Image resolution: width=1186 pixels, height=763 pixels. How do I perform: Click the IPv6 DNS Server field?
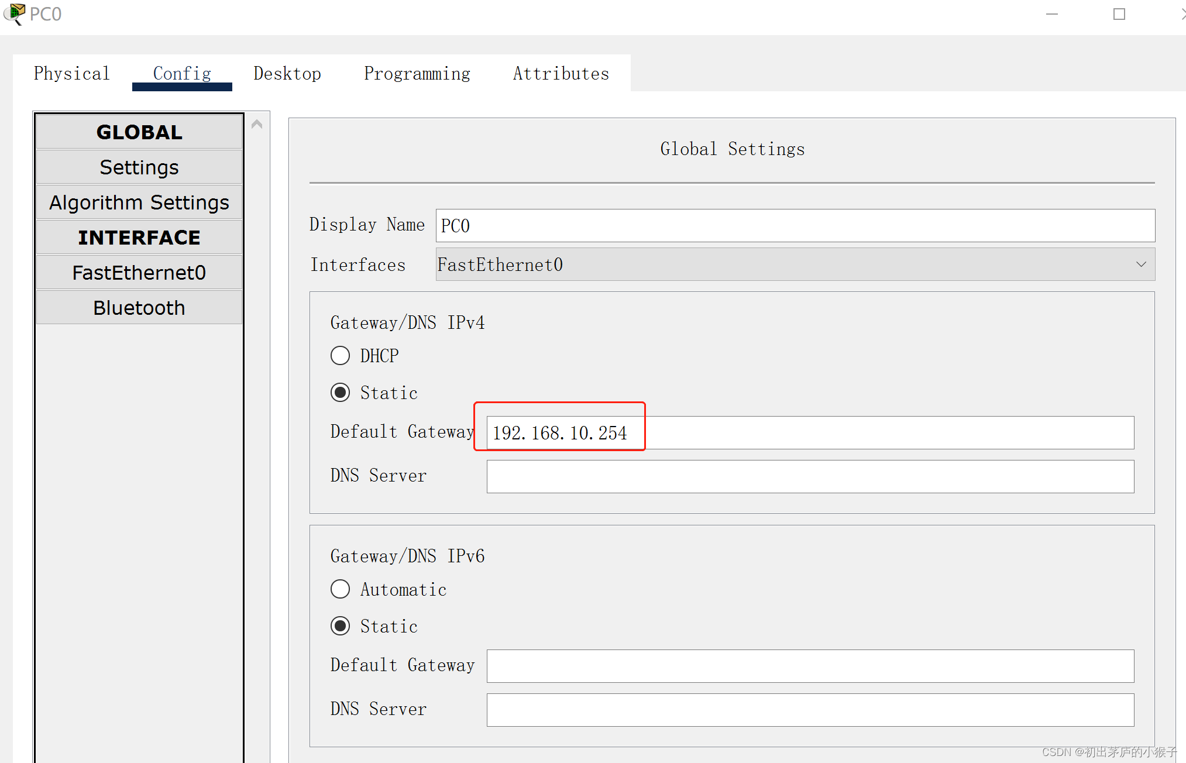[810, 710]
